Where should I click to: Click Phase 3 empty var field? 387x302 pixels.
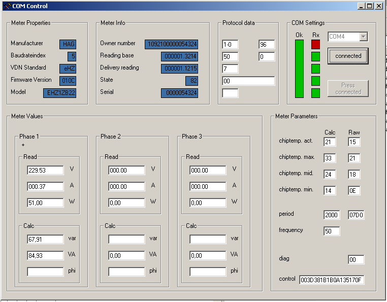click(208, 240)
